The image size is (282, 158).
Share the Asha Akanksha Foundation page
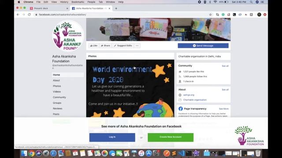point(105,46)
